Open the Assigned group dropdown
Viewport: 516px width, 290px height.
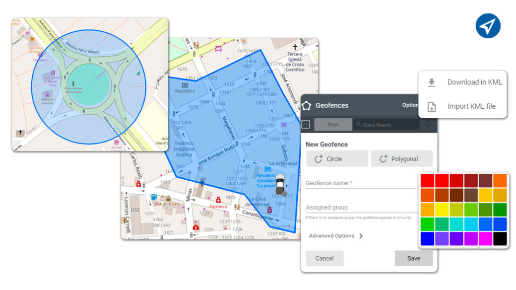point(361,207)
